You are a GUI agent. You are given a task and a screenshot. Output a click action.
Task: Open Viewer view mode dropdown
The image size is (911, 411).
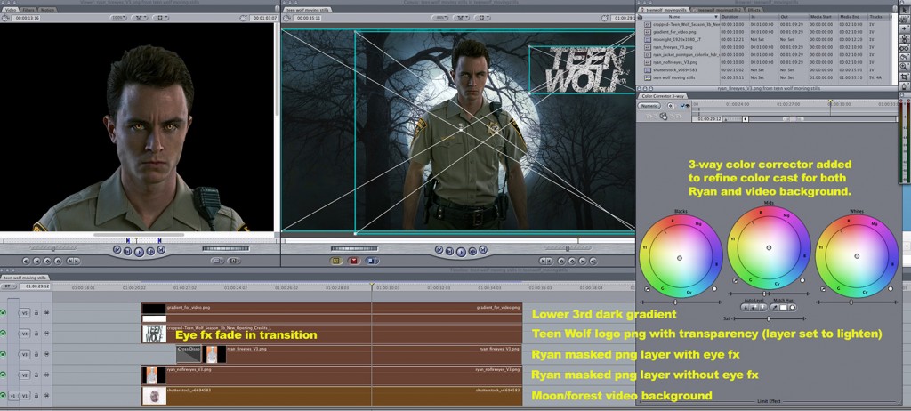click(140, 18)
